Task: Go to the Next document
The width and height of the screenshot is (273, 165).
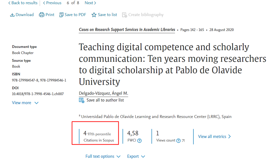Action: 90,3
